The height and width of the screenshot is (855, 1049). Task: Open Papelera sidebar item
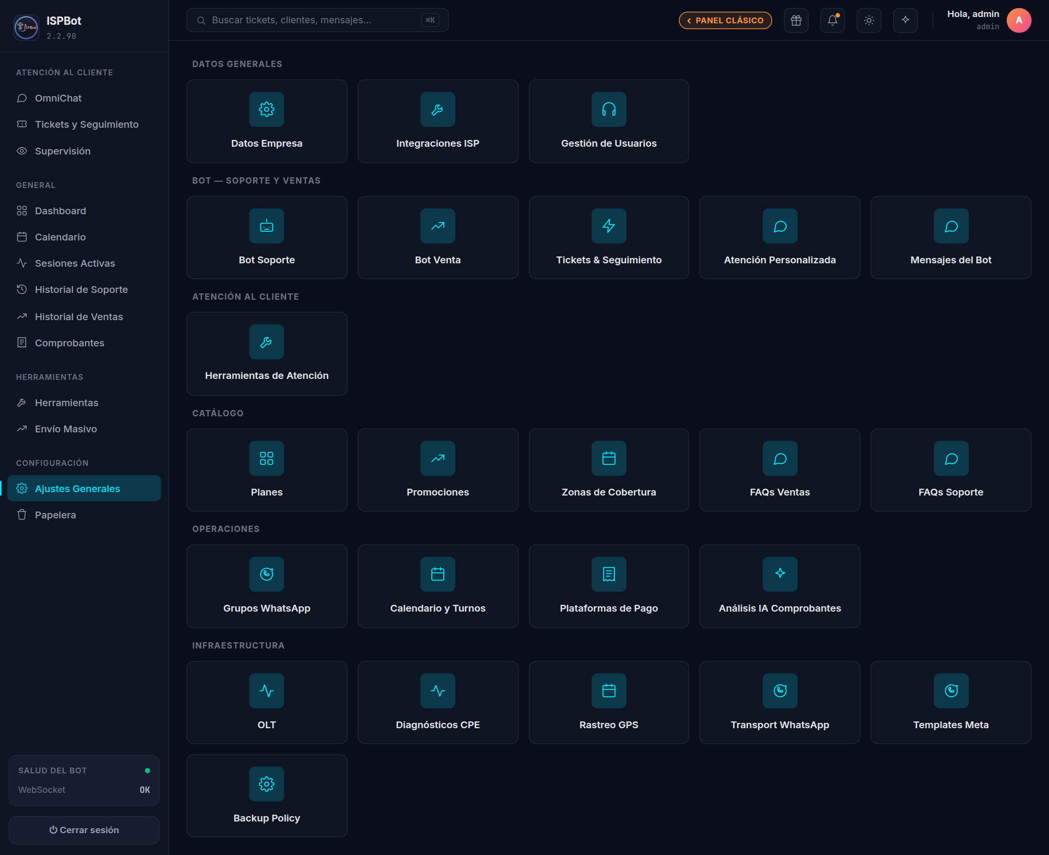click(x=84, y=514)
